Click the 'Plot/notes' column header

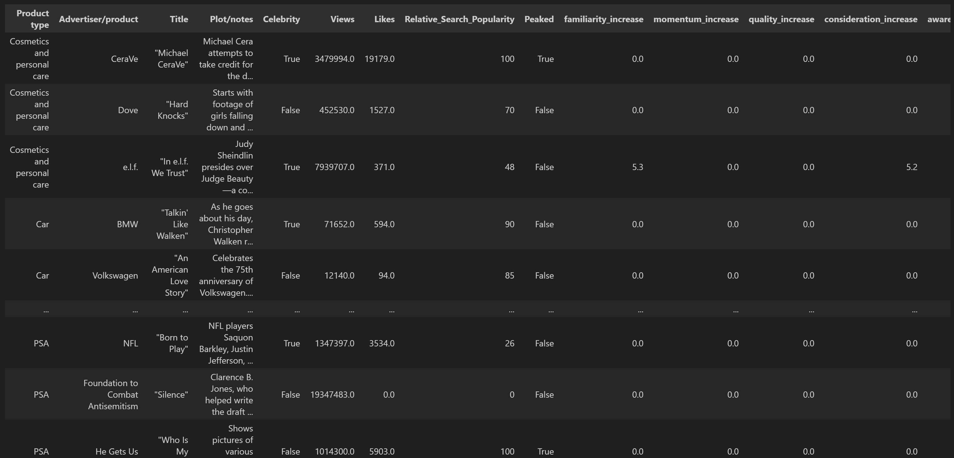(231, 19)
